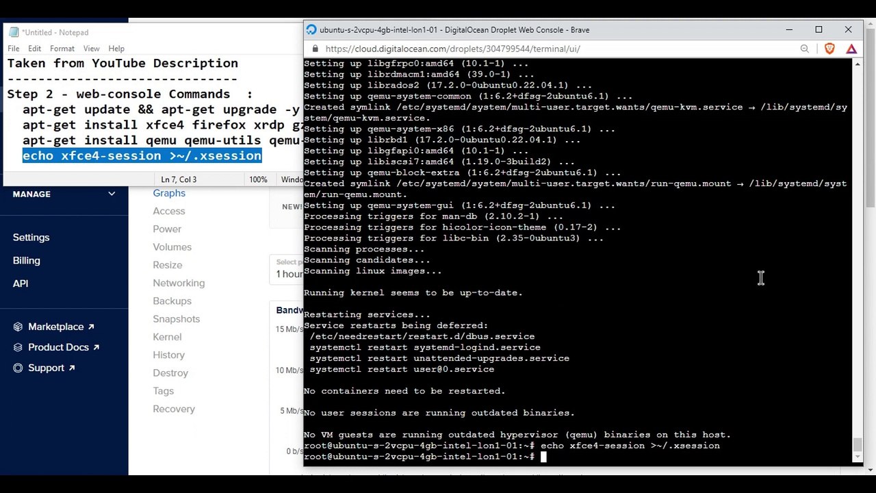876x493 pixels.
Task: Click the Marketplace icon in sidebar
Action: 18,327
